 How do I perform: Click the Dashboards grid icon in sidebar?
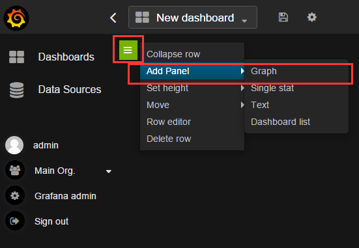16,57
